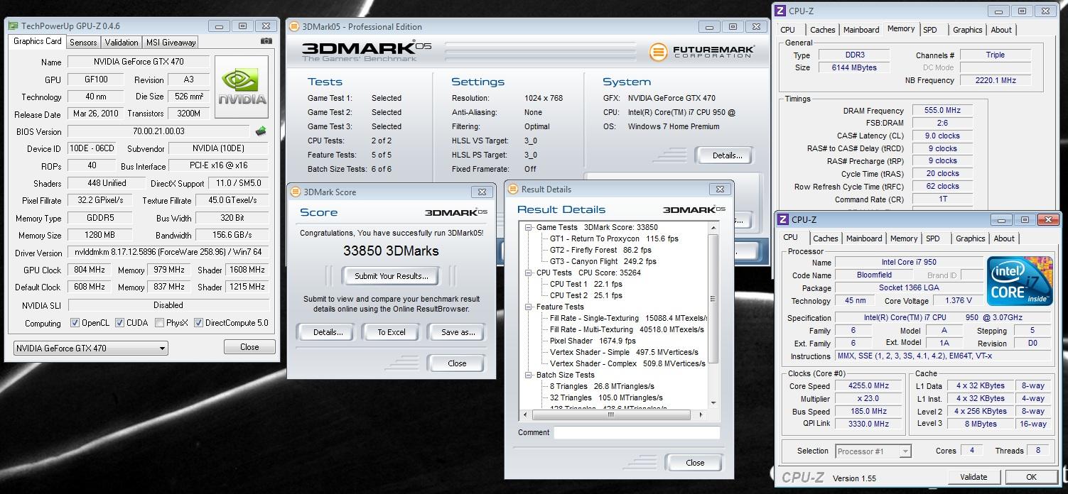Click the Result Details window title icon
The image size is (1068, 494).
[513, 190]
